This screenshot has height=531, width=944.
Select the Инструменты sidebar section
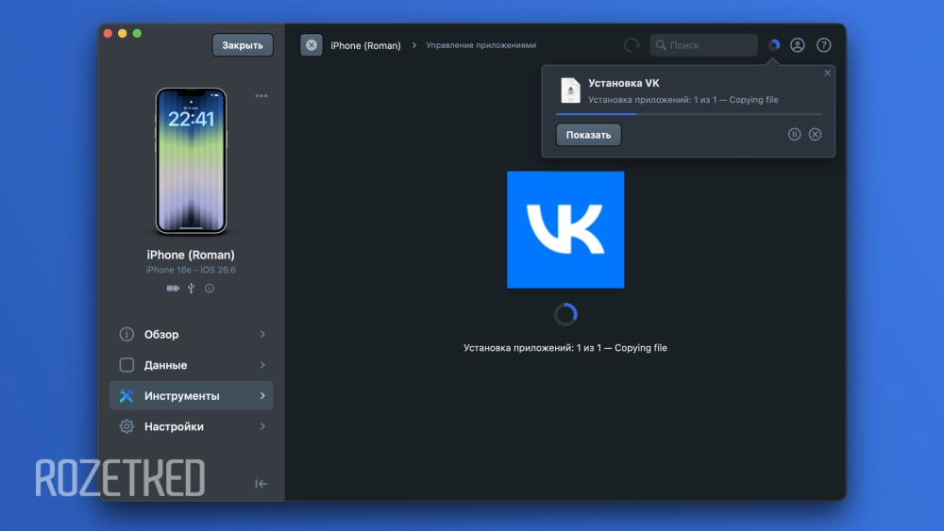click(191, 396)
